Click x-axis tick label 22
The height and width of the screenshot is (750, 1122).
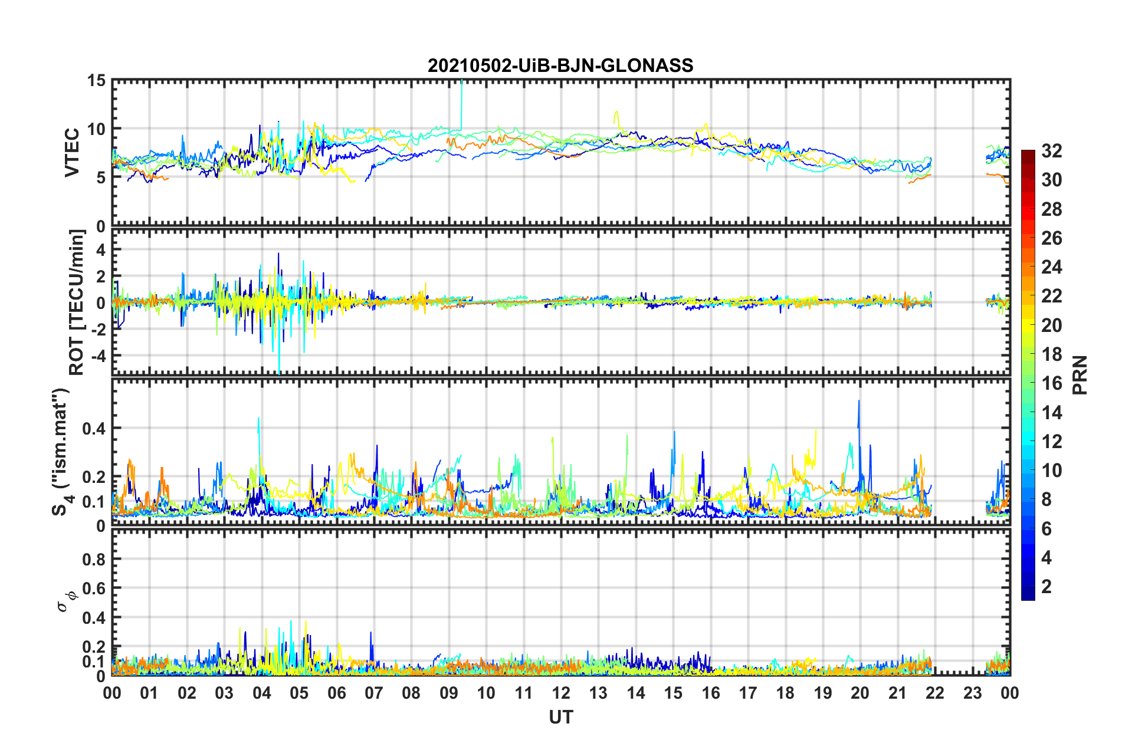[x=935, y=693]
